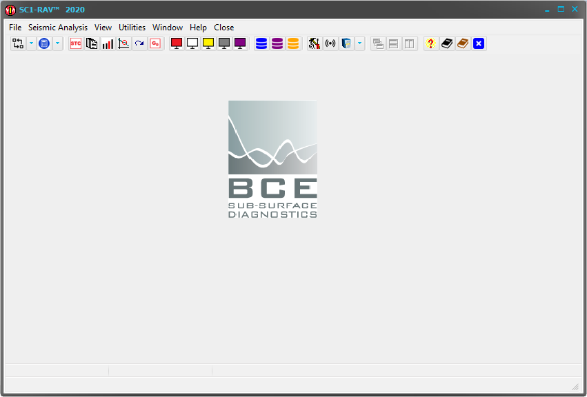The width and height of the screenshot is (587, 397).
Task: Expand dropdown next to the calculator icon
Action: 58,44
